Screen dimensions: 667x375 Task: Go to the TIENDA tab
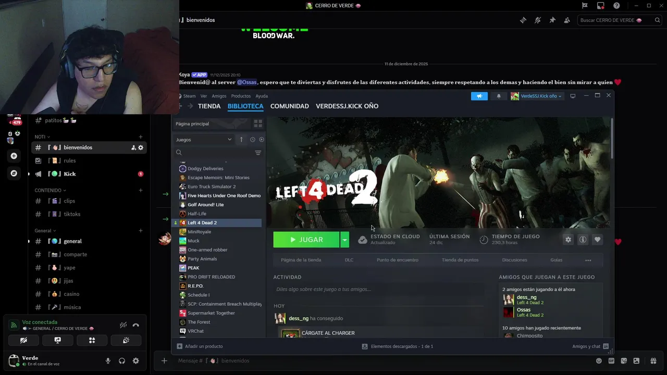click(x=209, y=106)
